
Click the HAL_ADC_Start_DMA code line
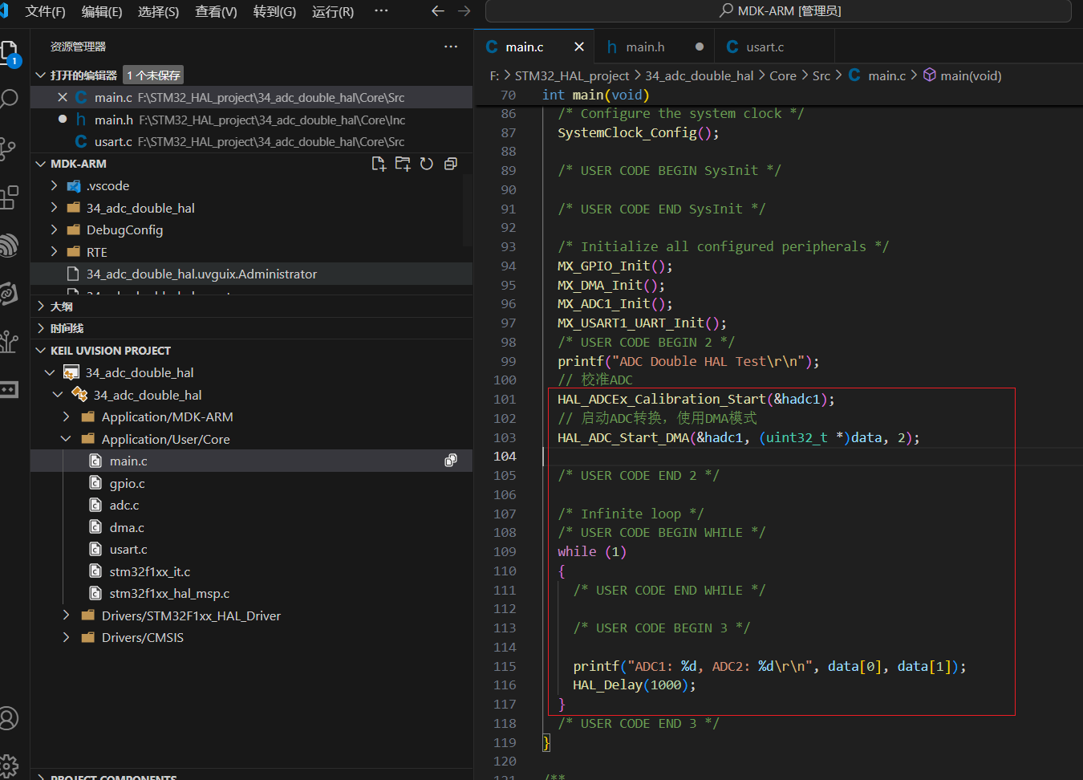coord(738,437)
